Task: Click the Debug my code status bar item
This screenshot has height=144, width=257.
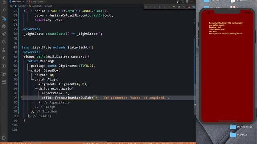Action: (x=35, y=143)
